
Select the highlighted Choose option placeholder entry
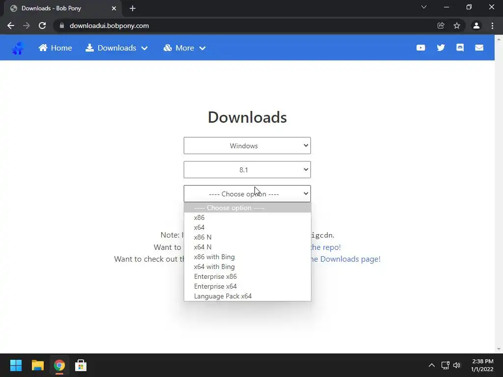(248, 208)
